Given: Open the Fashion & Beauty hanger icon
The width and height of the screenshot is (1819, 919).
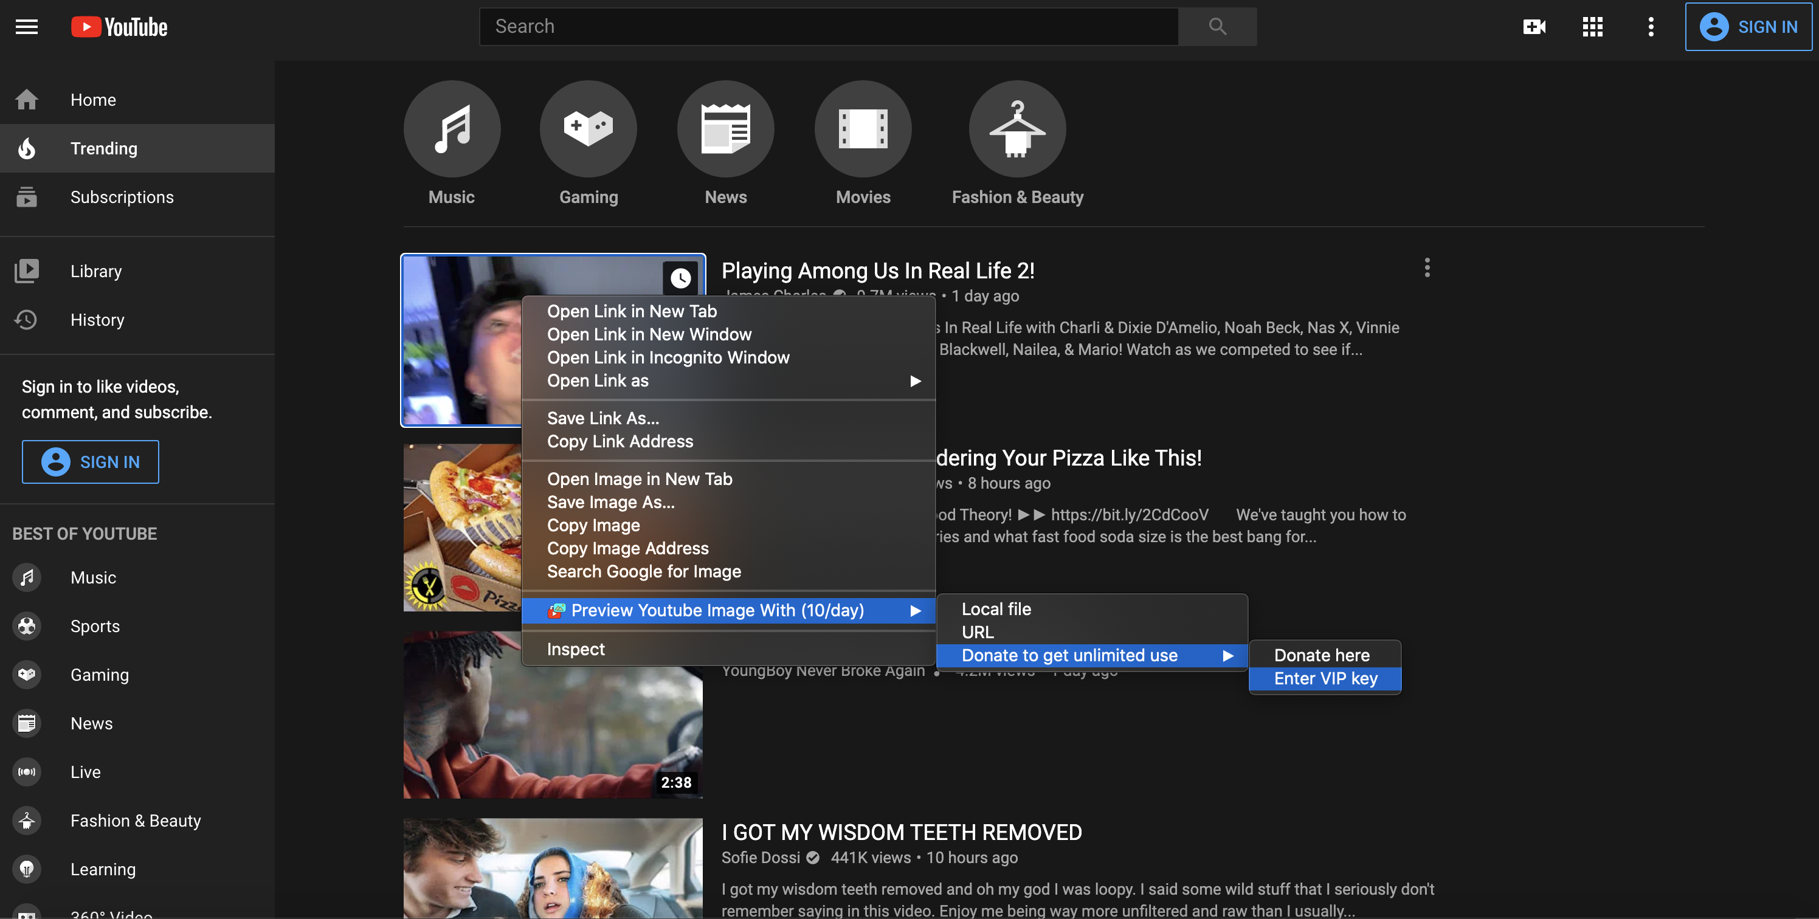Looking at the screenshot, I should click(x=1017, y=128).
